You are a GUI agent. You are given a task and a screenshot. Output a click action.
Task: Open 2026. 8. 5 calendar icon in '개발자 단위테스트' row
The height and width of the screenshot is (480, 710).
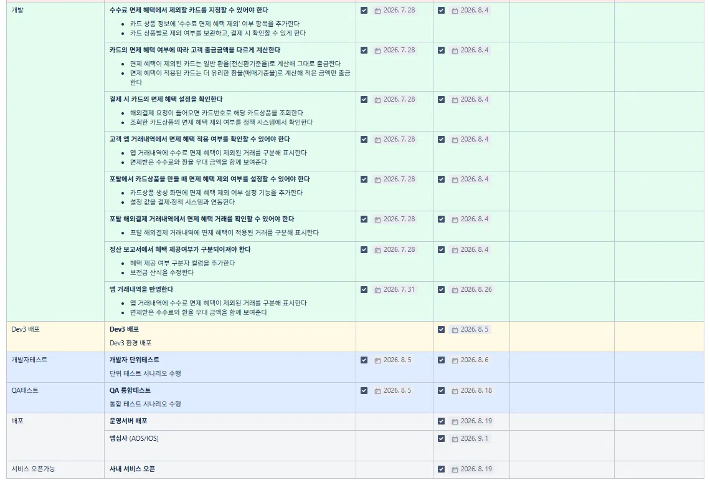coord(377,360)
